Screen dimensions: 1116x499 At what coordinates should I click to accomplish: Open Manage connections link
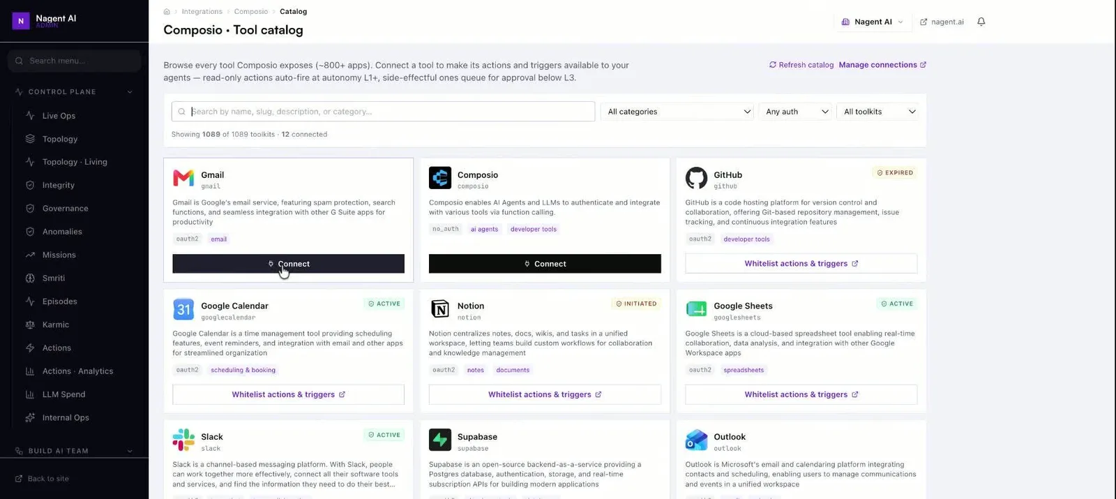point(882,65)
